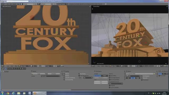This screenshot has width=169, height=95.
Task: Open View menu in left 3D view
Action: click(8, 66)
